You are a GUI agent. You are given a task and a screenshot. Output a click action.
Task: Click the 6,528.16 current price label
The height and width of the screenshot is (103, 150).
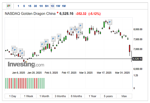point(137,59)
